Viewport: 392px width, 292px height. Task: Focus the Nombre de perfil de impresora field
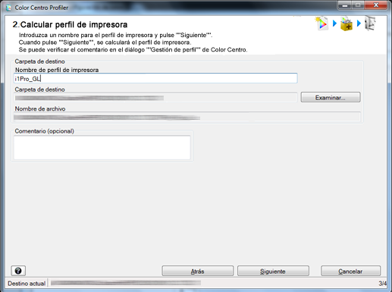pos(155,79)
